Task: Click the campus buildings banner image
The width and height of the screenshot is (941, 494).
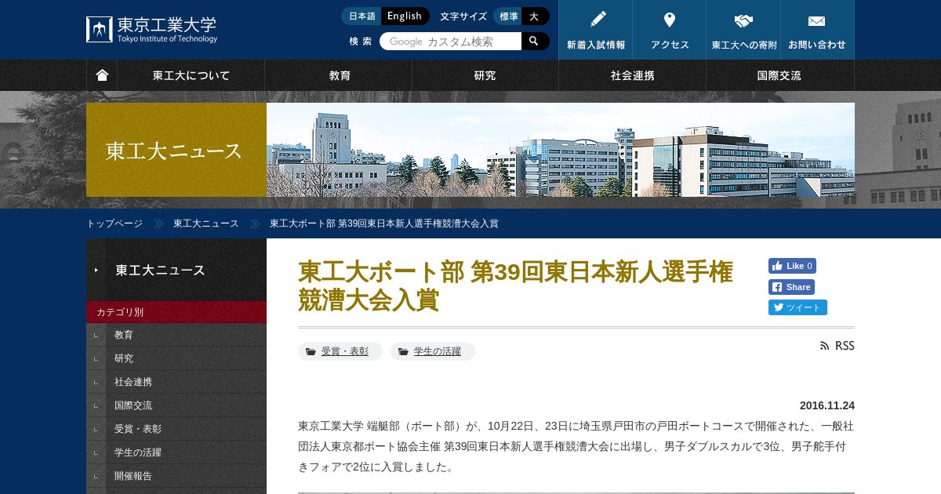Action: [x=561, y=150]
